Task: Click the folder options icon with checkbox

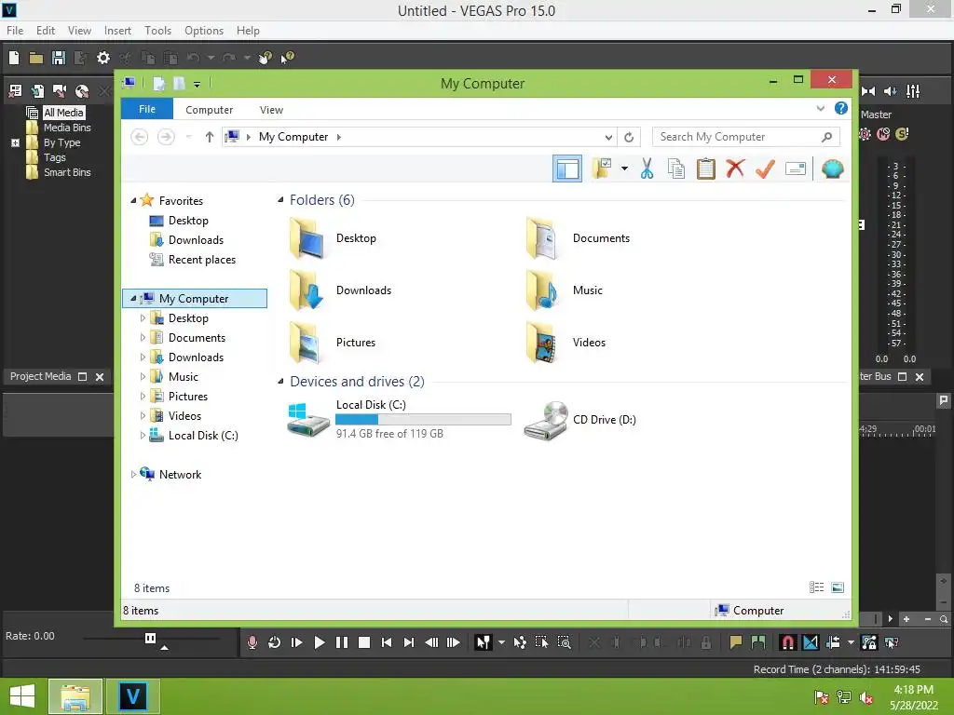Action: click(x=602, y=169)
